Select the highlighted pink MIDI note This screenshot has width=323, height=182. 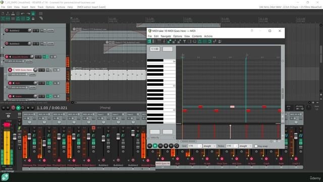(232, 107)
